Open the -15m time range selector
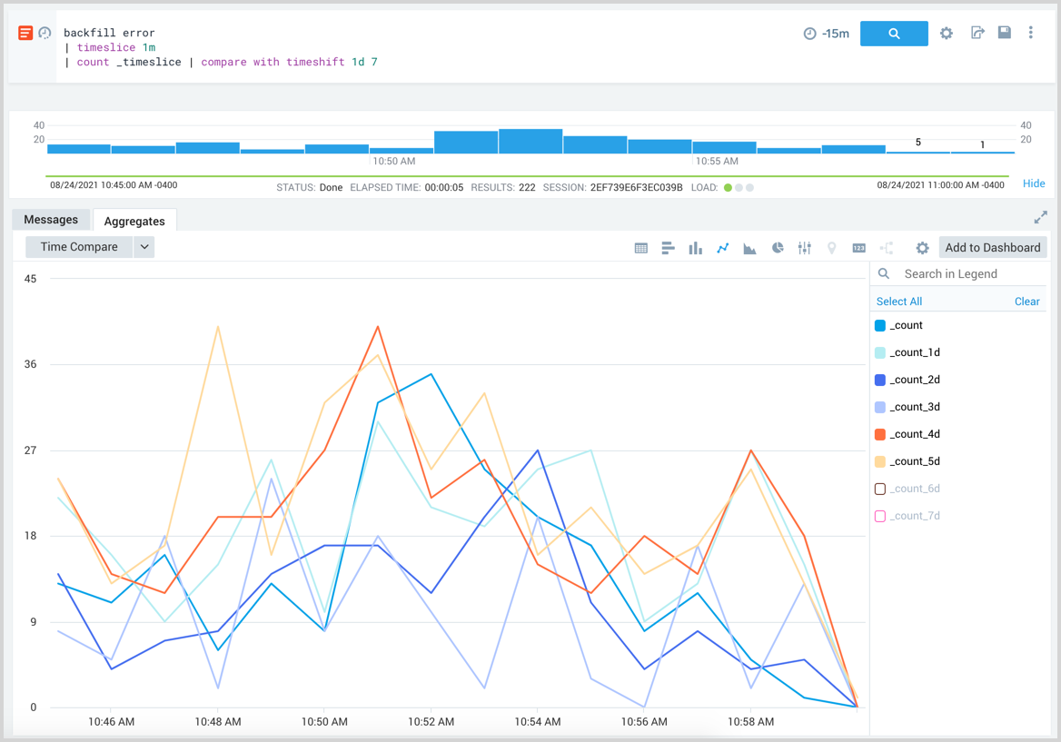1061x742 pixels. [826, 32]
